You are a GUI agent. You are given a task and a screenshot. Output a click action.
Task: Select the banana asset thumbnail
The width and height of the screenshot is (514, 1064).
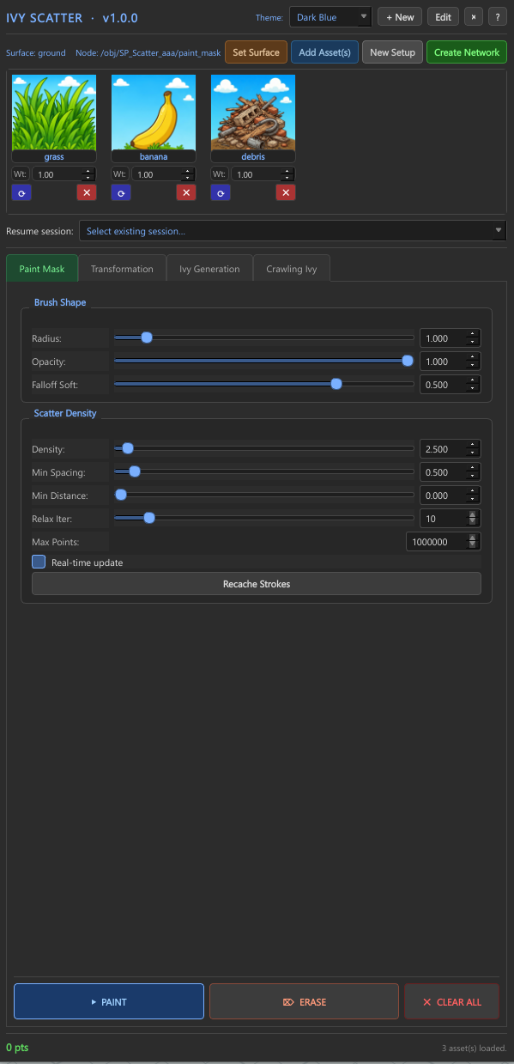coord(154,112)
